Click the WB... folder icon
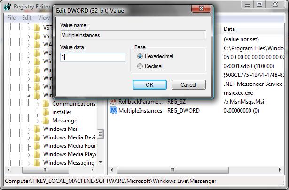Viewport: 289px width, 190px height. (x=37, y=53)
